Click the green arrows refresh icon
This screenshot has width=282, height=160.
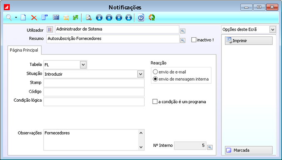click(75, 18)
